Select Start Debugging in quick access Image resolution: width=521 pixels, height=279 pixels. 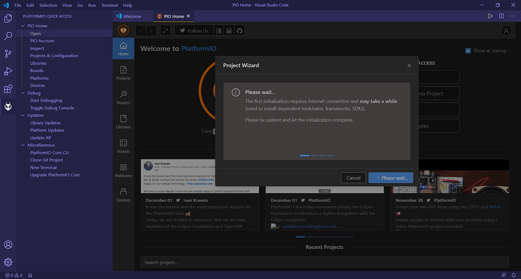point(46,101)
